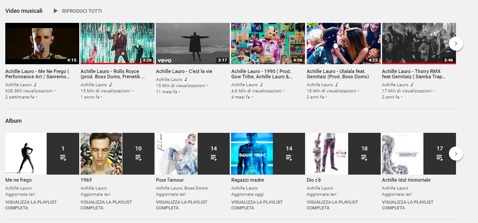
Task: Click the album title 1969
Action: pos(86,180)
